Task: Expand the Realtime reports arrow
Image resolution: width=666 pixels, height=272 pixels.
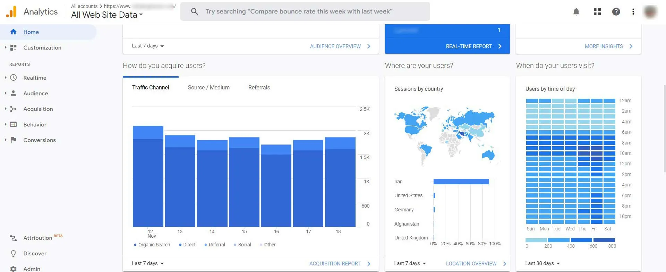Action: pyautogui.click(x=5, y=78)
